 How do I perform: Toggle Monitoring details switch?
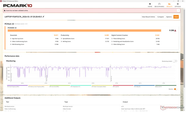175,61
